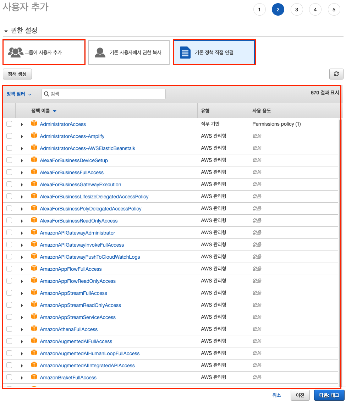Click policy icon next to AmazonAPIGatewayAdministrator
This screenshot has width=346, height=401.
34,232
